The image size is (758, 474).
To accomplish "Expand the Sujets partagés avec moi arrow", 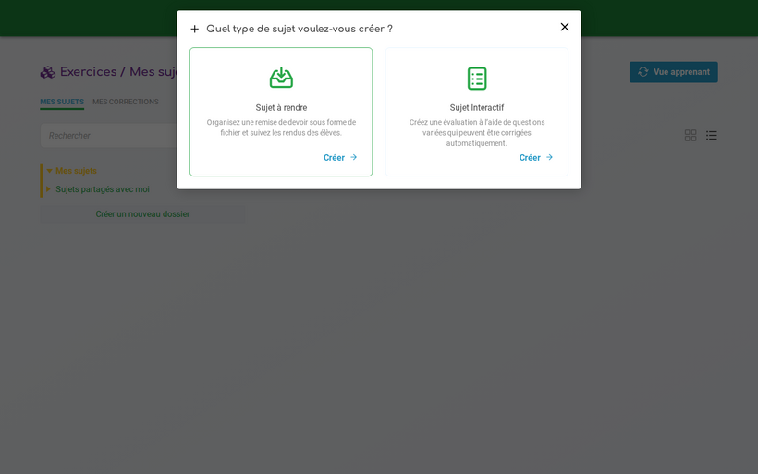I will (x=48, y=189).
